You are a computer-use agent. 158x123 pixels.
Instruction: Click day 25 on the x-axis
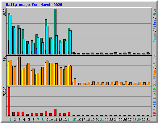pyautogui.click(x=120, y=120)
